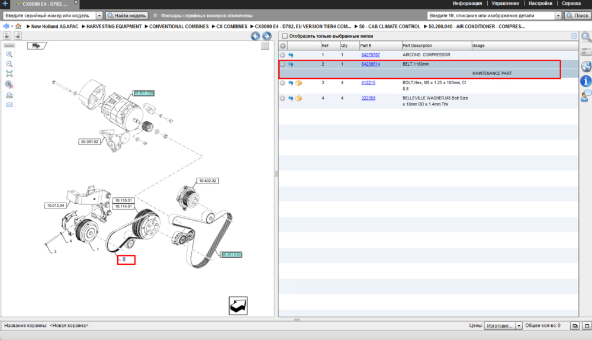Zoom in on the parts diagram
592x340 pixels.
tap(9, 54)
